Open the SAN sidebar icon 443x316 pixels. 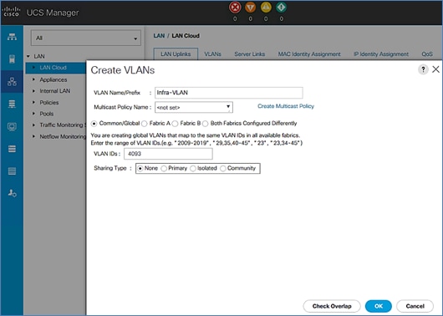click(12, 104)
